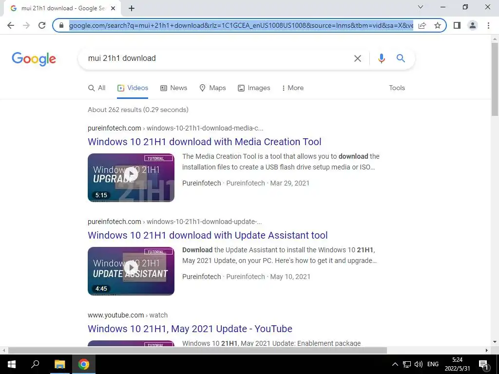This screenshot has height=374, width=499.
Task: View site information lock icon
Action: click(62, 25)
